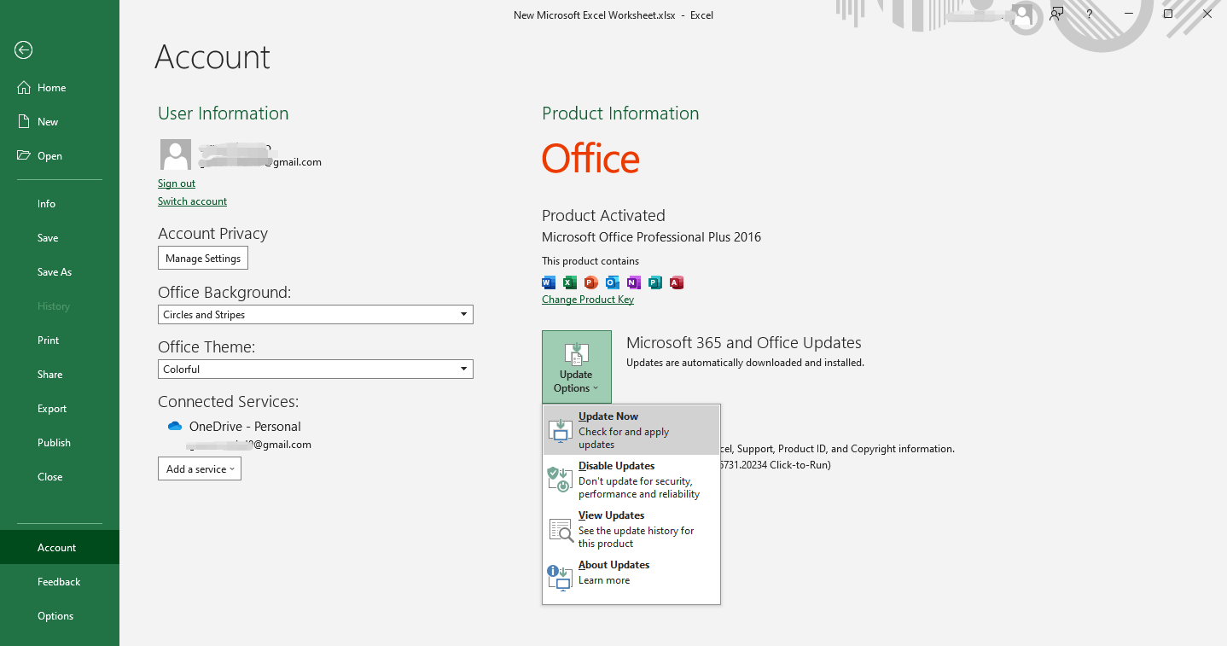Select the Excel product icon

coord(569,282)
